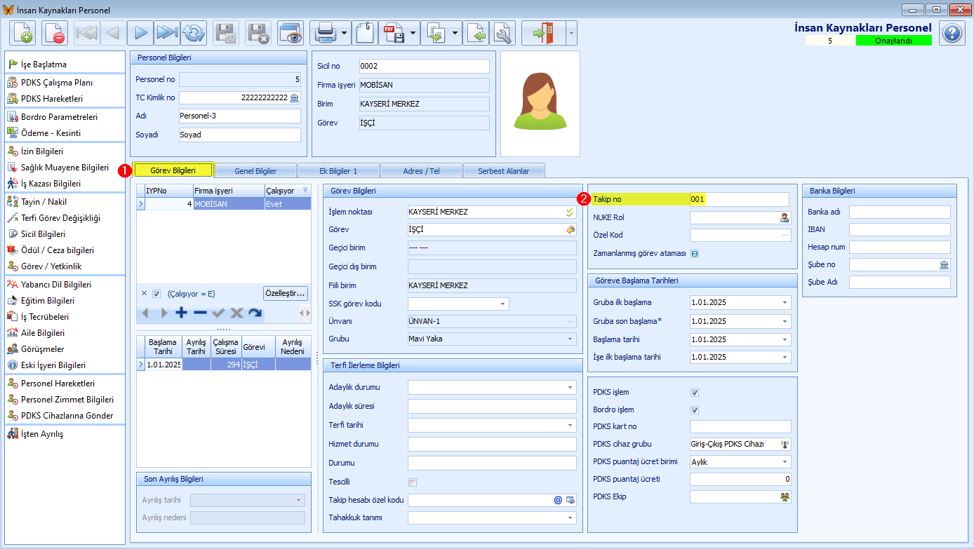The height and width of the screenshot is (549, 974).
Task: Expand the Grubu dropdown showing Mavi Yaka
Action: (571, 339)
